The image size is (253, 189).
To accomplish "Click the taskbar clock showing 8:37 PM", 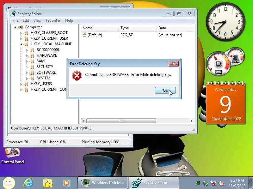I will click(237, 183).
